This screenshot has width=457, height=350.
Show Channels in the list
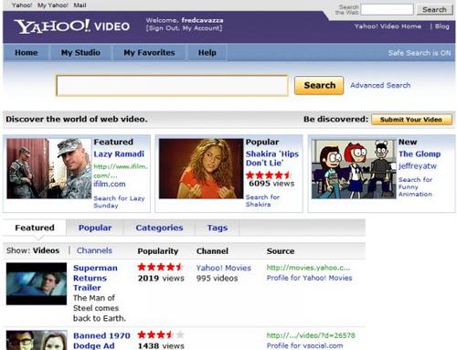[94, 250]
